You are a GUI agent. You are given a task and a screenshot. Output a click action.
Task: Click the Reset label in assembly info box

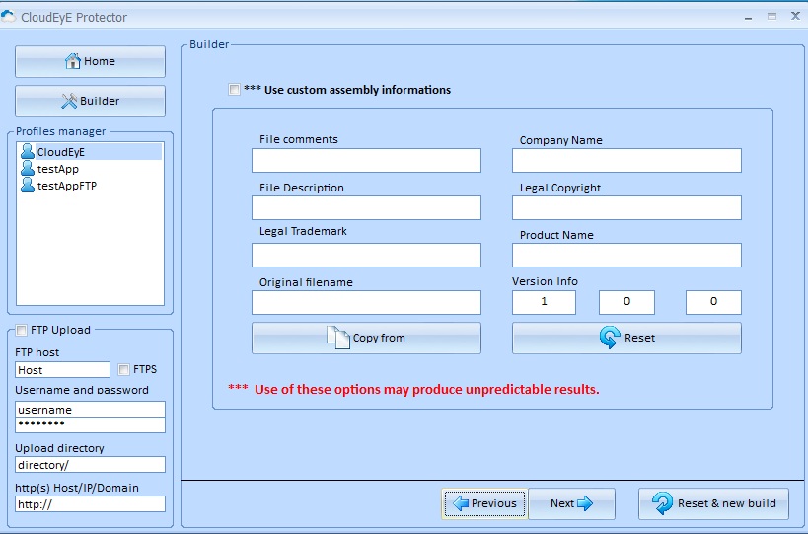click(639, 338)
